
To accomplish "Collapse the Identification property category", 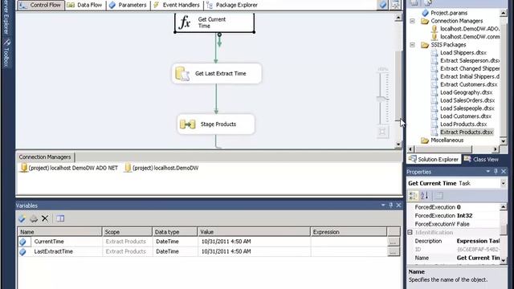I will point(410,232).
